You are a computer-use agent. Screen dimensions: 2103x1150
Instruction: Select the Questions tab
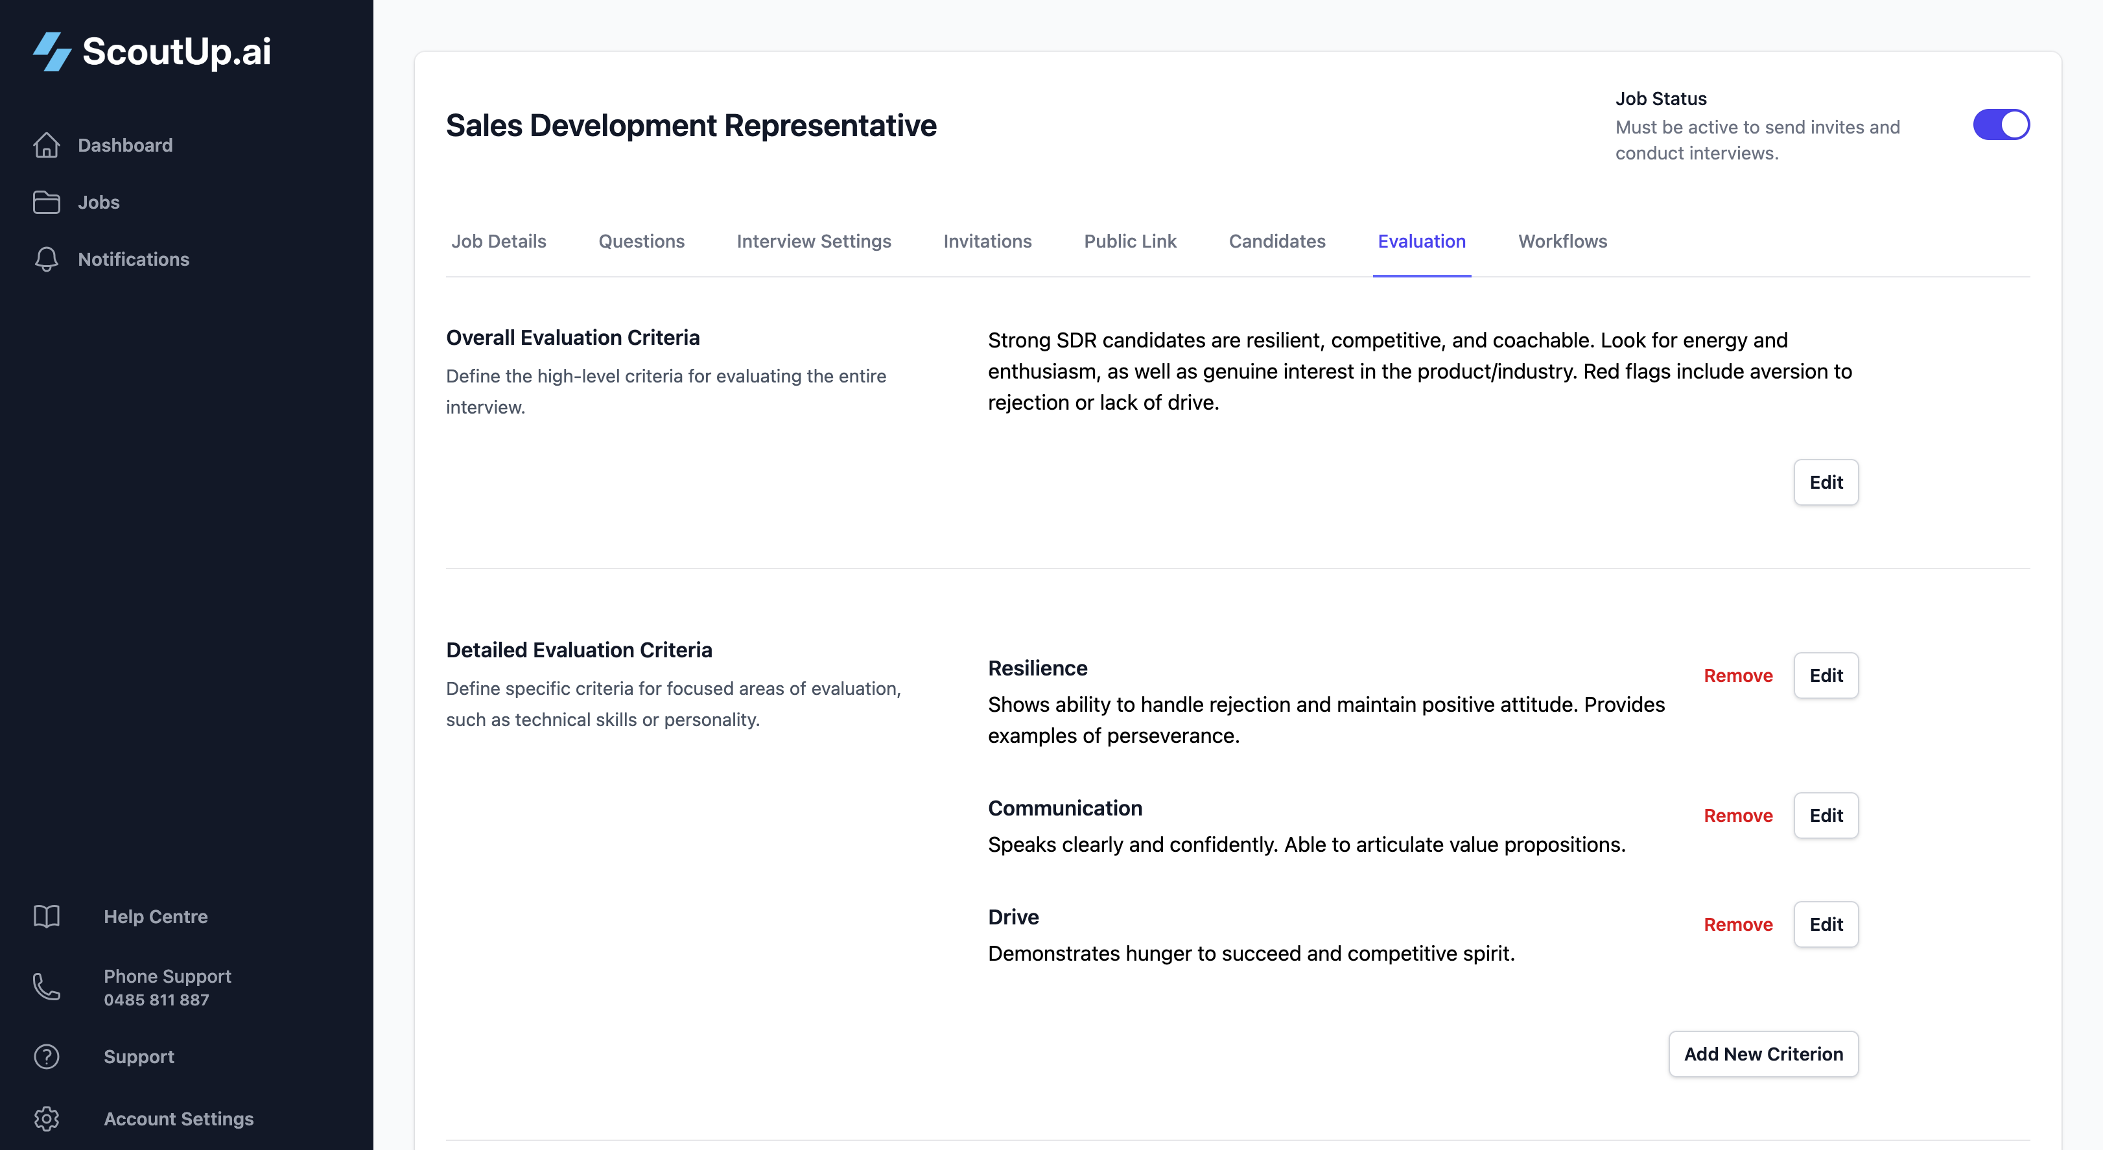click(x=642, y=242)
